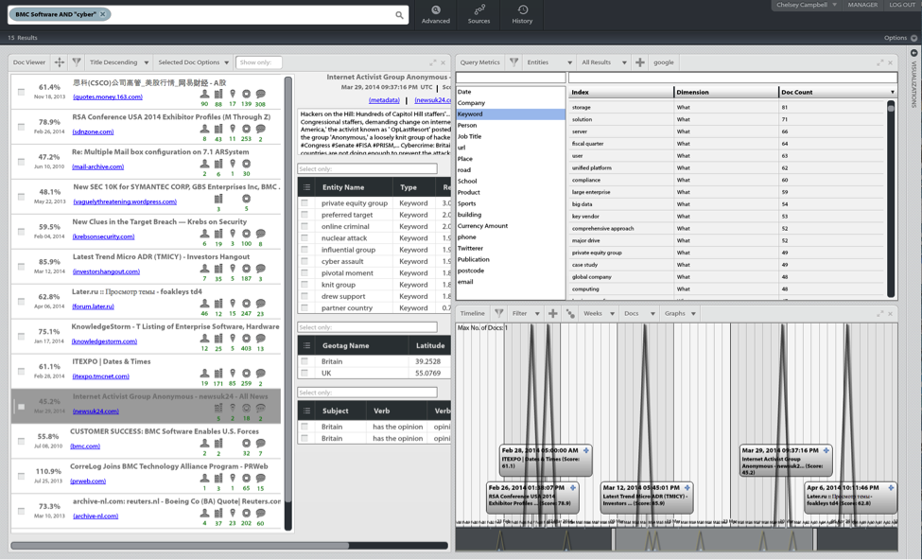Open the Chelsey Campbell user dropdown
The image size is (922, 560).
point(806,5)
